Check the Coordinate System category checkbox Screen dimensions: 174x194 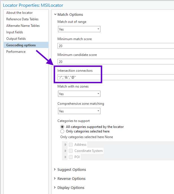[x=71, y=151]
